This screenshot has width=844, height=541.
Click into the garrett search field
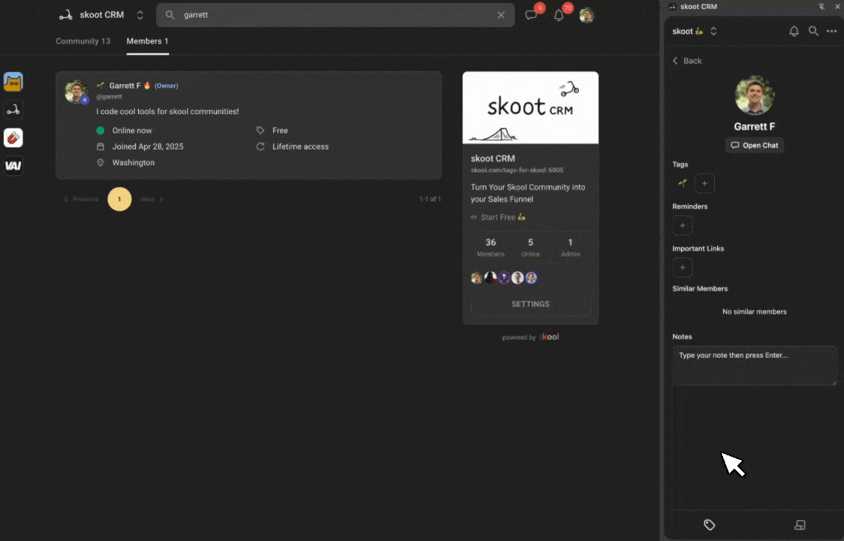click(336, 15)
